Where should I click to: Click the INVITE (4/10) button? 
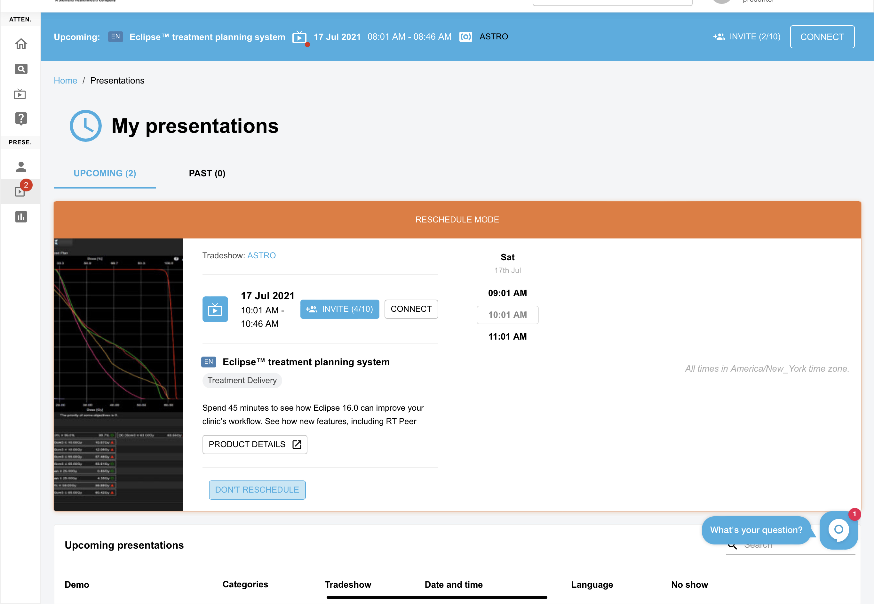coord(339,309)
